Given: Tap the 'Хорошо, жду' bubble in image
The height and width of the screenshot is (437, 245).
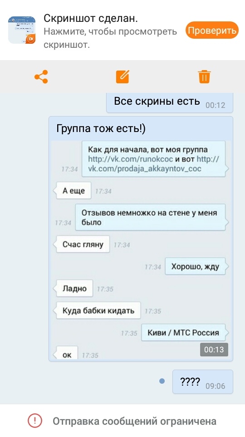Looking at the screenshot, I should coord(195,266).
